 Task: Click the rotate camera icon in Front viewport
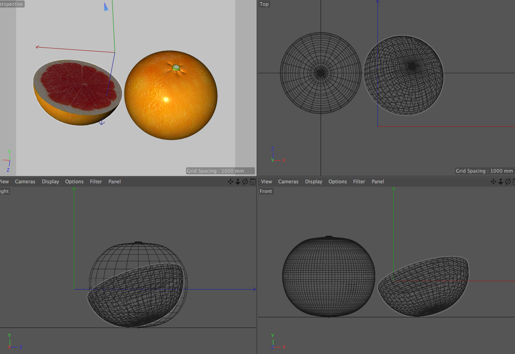[x=508, y=182]
